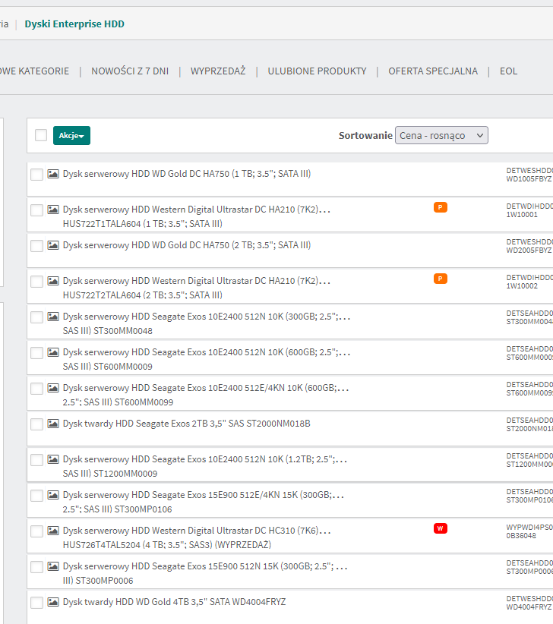
Task: Select code text WD2005FBYZ
Action: tap(529, 251)
